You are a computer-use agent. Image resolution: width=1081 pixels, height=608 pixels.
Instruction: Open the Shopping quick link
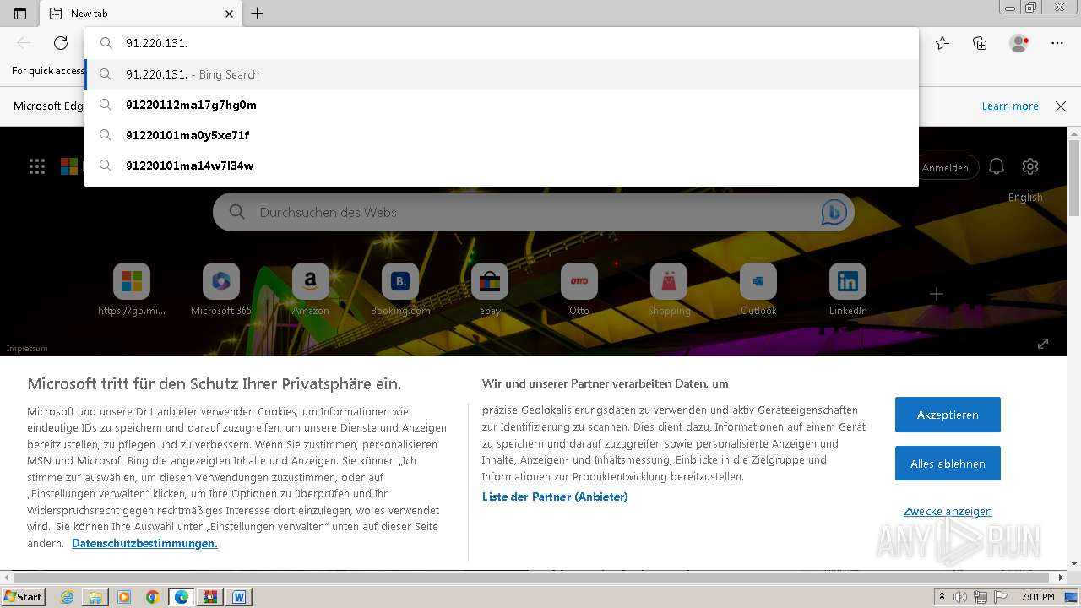[x=669, y=290]
